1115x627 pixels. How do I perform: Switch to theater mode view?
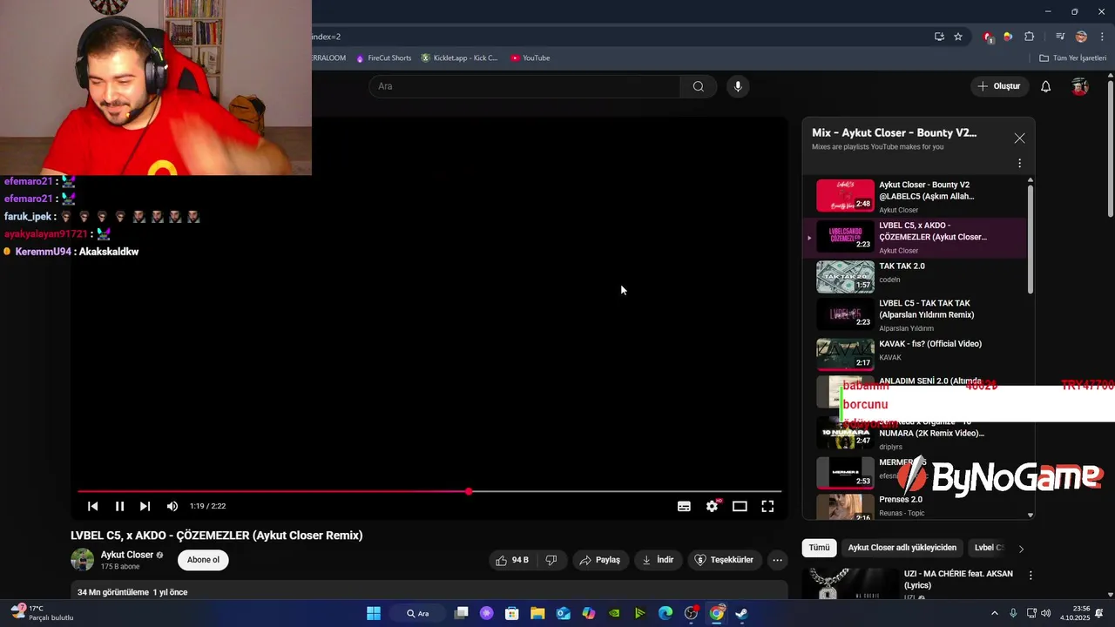click(740, 506)
